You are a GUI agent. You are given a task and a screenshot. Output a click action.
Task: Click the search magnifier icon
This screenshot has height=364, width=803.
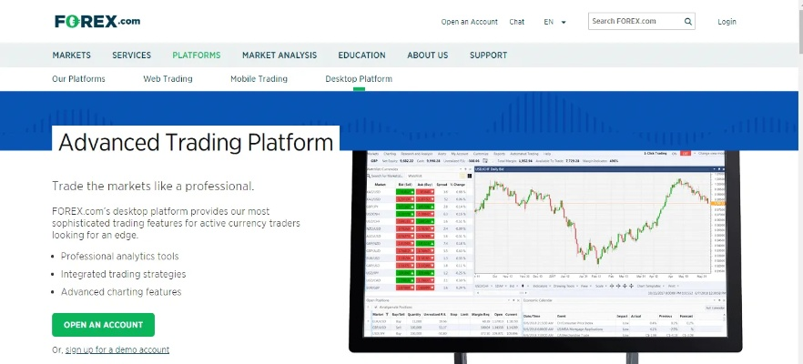click(688, 22)
